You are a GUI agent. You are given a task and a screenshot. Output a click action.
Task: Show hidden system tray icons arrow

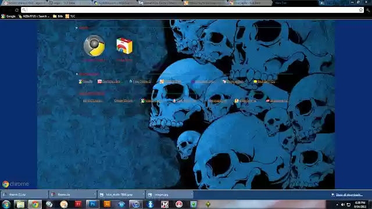[x=337, y=204]
